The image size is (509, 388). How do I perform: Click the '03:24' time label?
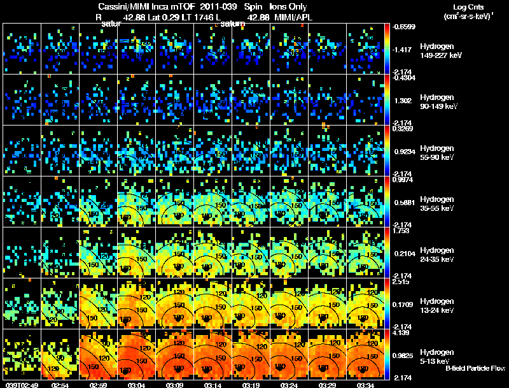pos(289,385)
